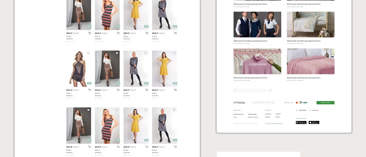Viewport: 366px width, 157px height.
Task: Open 'Возврат товара' footer link
Action: [252, 114]
